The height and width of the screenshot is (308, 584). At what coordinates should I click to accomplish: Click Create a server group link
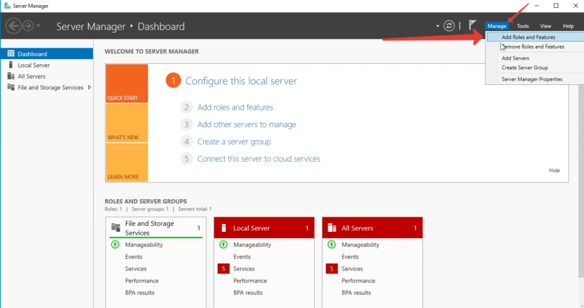pyautogui.click(x=234, y=141)
